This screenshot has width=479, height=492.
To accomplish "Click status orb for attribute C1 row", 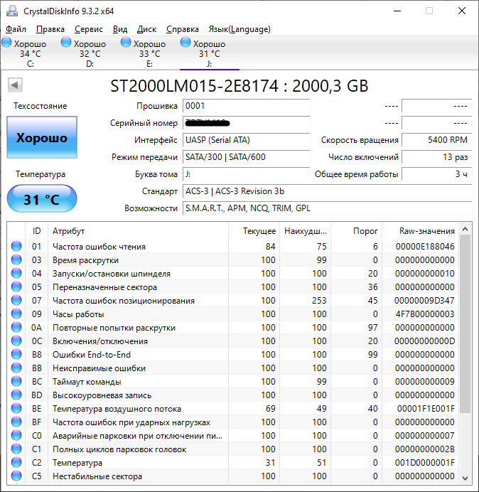I will (x=16, y=449).
